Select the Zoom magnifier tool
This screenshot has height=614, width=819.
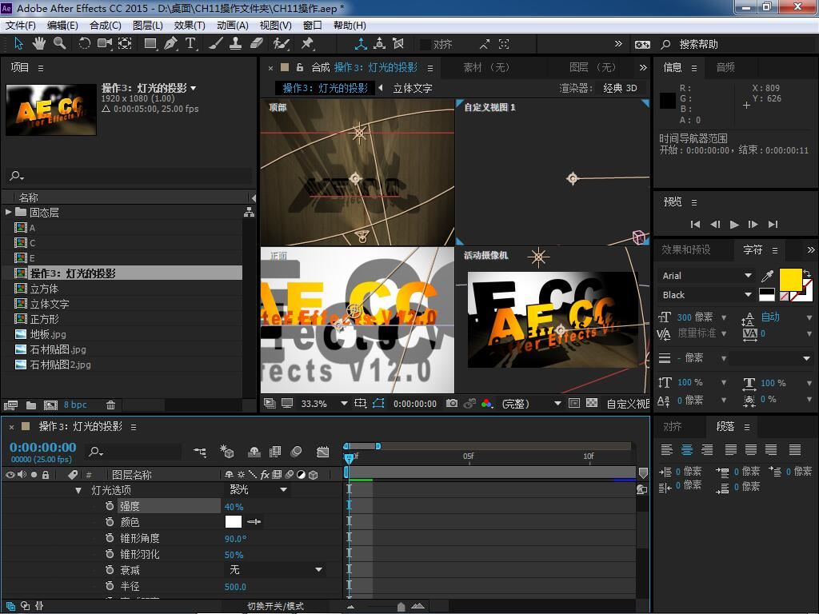(59, 44)
